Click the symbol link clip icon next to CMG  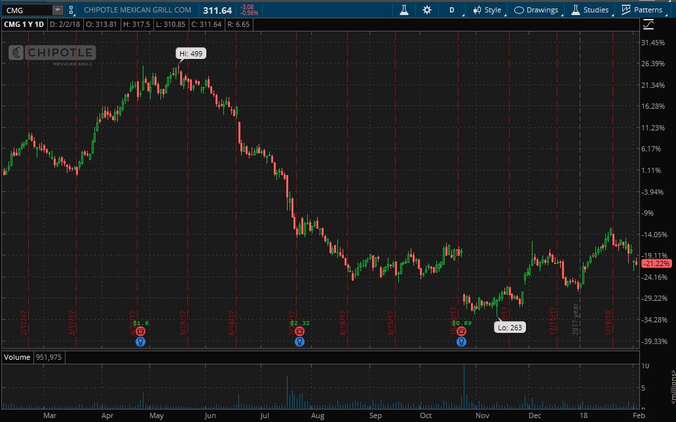(71, 10)
